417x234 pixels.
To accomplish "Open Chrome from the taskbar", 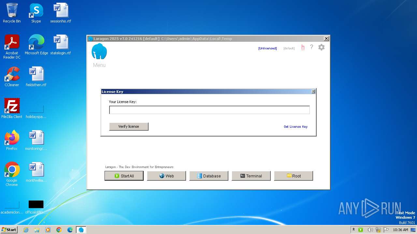I will [59, 230].
